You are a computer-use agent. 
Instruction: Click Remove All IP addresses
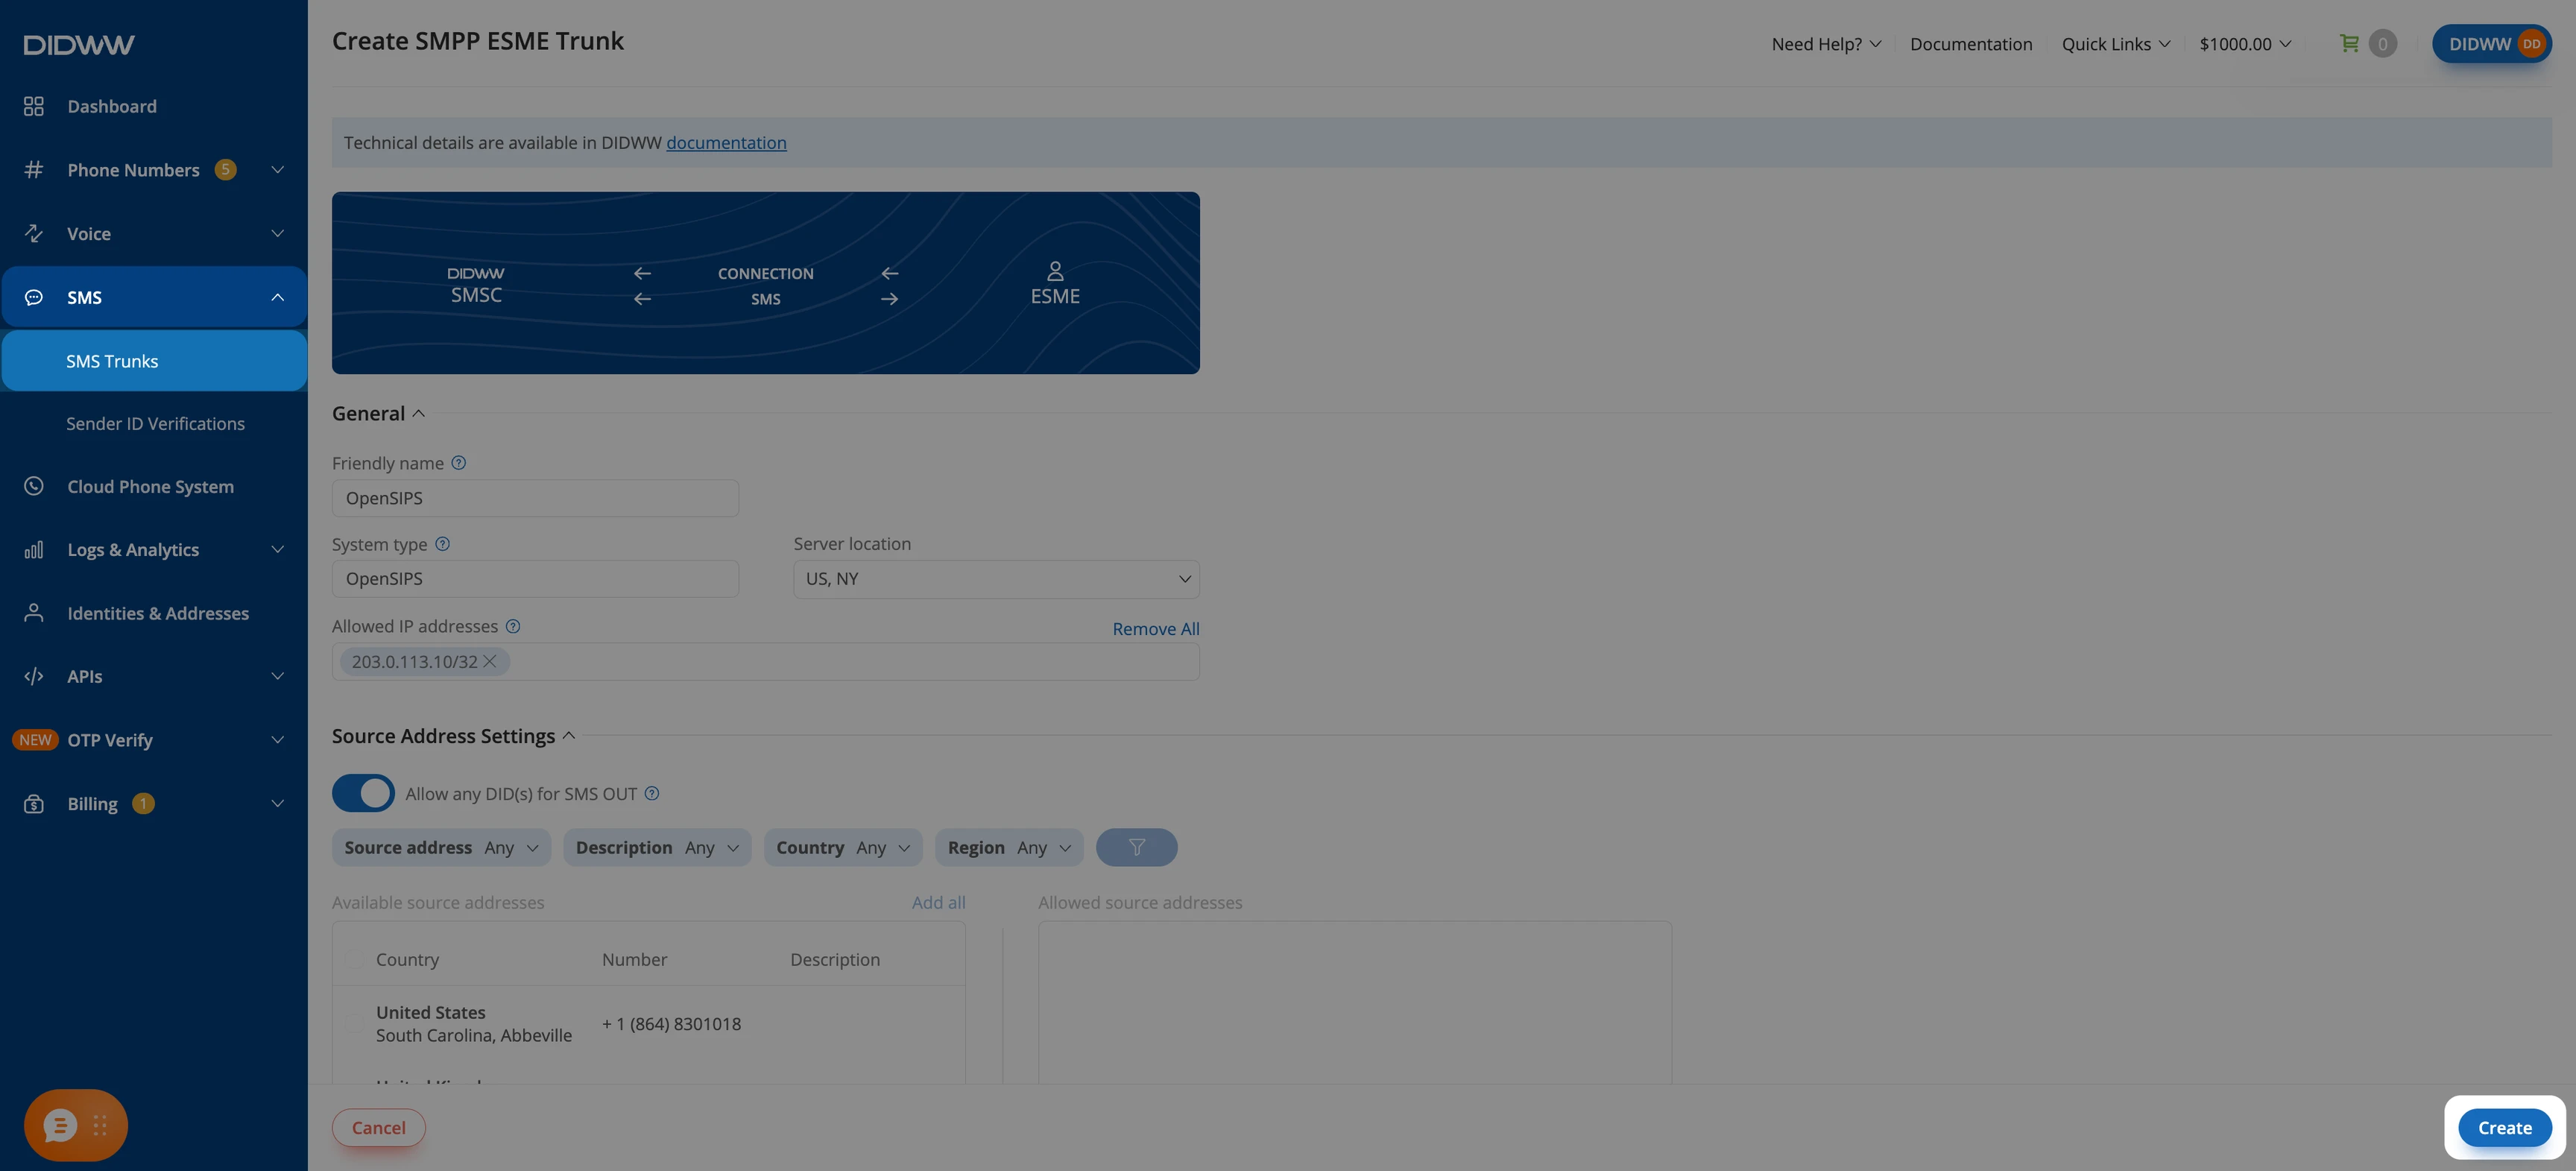pos(1155,629)
